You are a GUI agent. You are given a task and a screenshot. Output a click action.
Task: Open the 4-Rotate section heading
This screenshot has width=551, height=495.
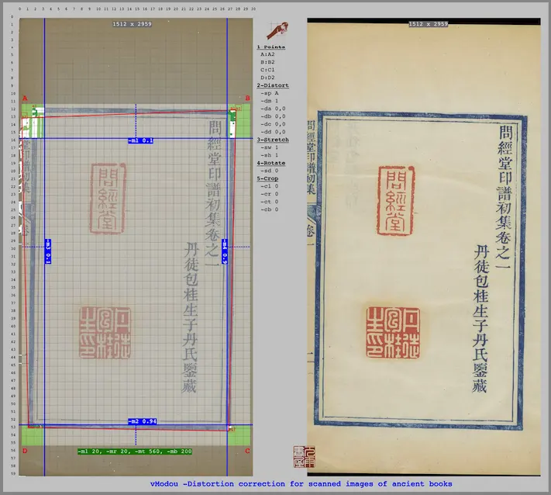point(270,163)
